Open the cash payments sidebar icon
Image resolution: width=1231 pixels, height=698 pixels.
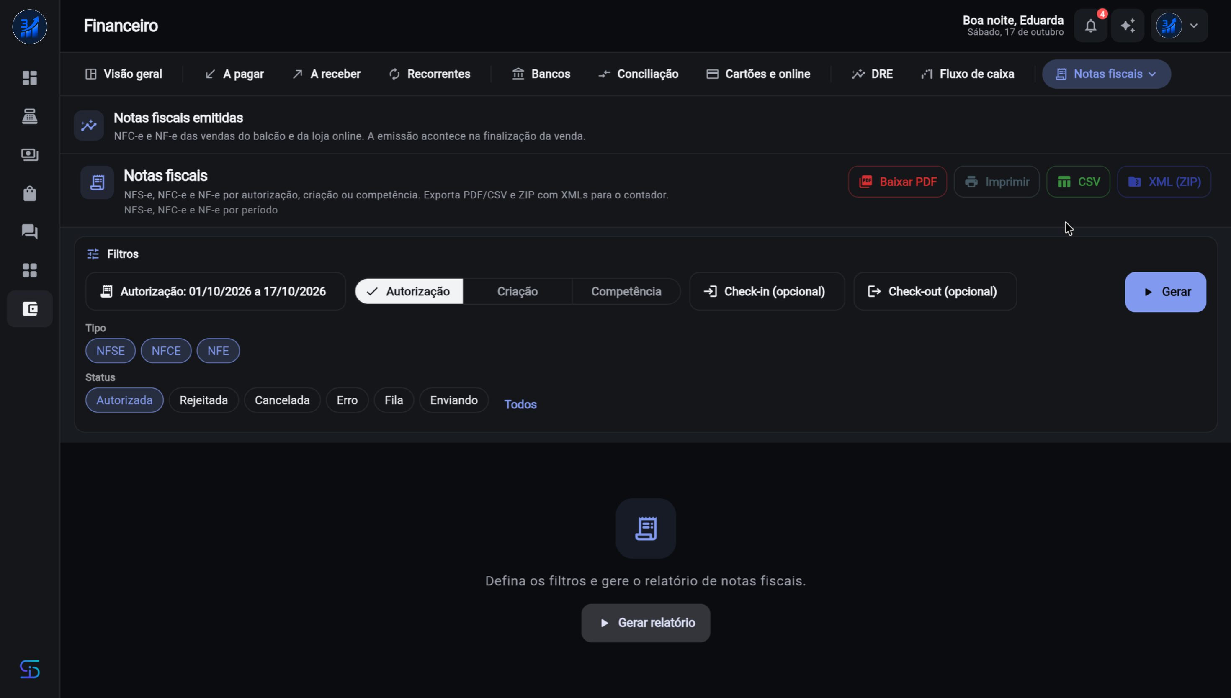point(30,154)
